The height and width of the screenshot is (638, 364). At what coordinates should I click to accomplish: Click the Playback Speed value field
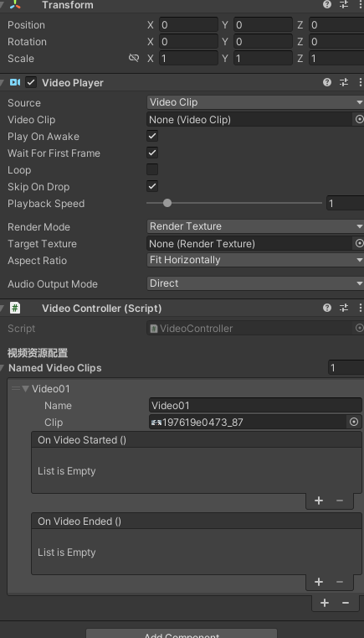coord(345,203)
